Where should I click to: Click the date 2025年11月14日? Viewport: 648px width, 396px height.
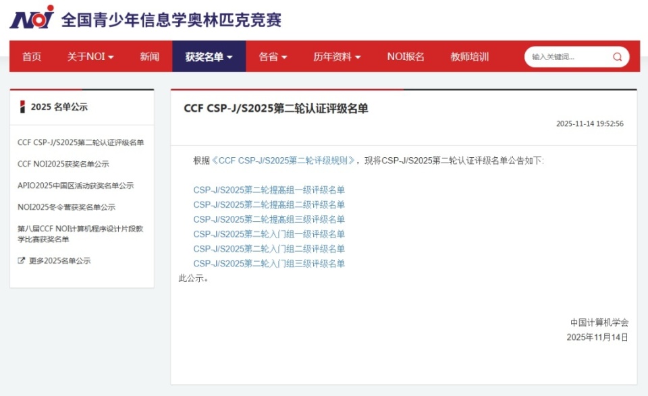click(x=597, y=337)
